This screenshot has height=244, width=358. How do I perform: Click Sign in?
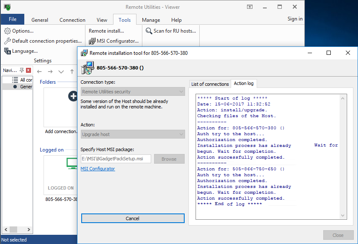(x=295, y=19)
